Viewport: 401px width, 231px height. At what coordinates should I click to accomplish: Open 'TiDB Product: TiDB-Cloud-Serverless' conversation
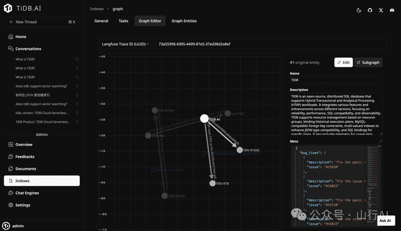pos(42,122)
